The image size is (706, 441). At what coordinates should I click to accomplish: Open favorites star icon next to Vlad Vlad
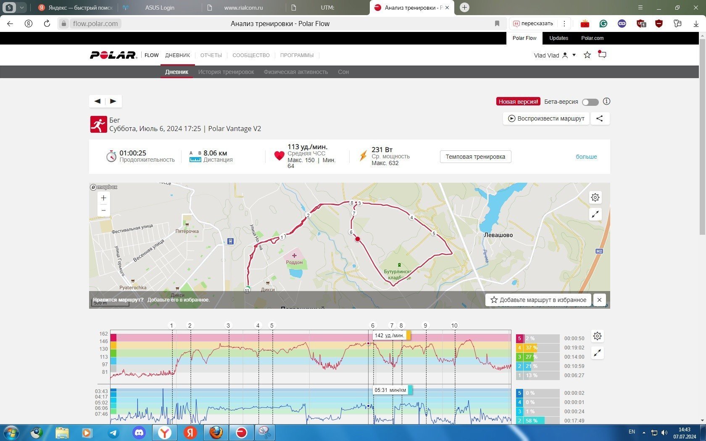click(587, 55)
